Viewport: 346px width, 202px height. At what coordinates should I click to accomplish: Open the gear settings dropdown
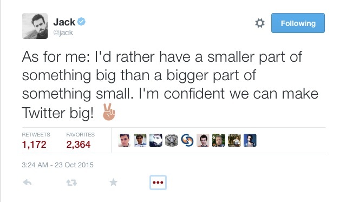pos(260,23)
